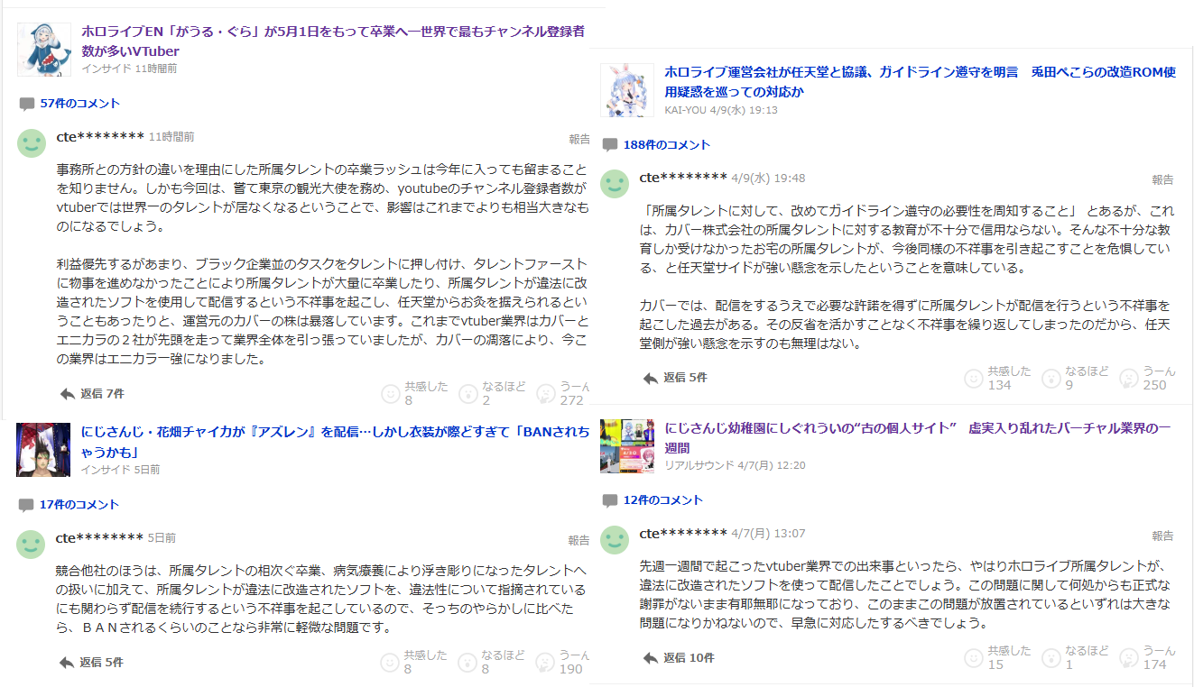Viewport: 1194px width, 687px height.
Task: Report the comment posted 5日前
Action: tap(578, 540)
